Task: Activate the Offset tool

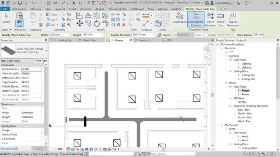Action: click(88, 16)
